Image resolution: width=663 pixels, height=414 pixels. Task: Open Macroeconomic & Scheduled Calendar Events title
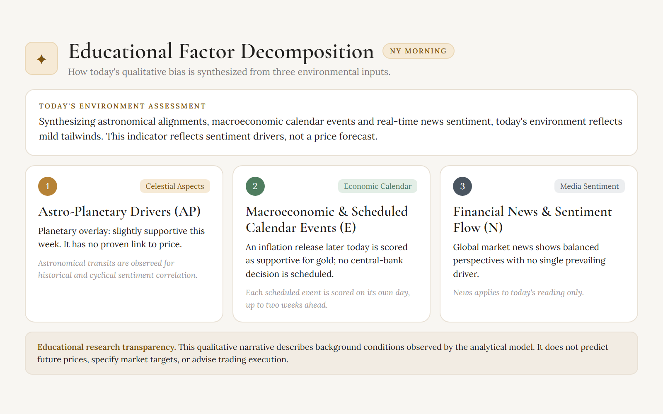[x=327, y=219]
